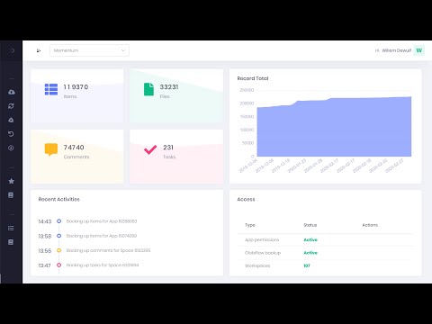Click the Status column header

click(x=310, y=225)
